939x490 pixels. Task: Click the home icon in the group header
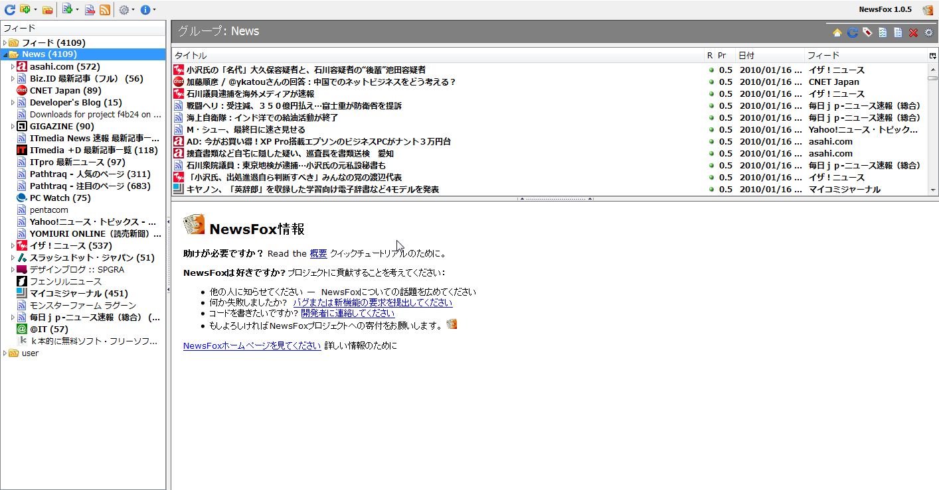coord(837,32)
